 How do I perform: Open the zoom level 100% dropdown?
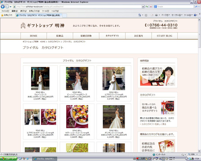pyautogui.click(x=193, y=154)
